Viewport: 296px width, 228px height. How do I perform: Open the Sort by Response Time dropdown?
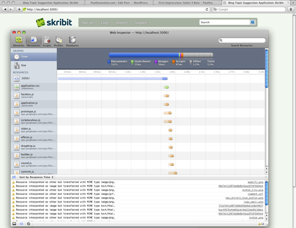tap(36, 177)
